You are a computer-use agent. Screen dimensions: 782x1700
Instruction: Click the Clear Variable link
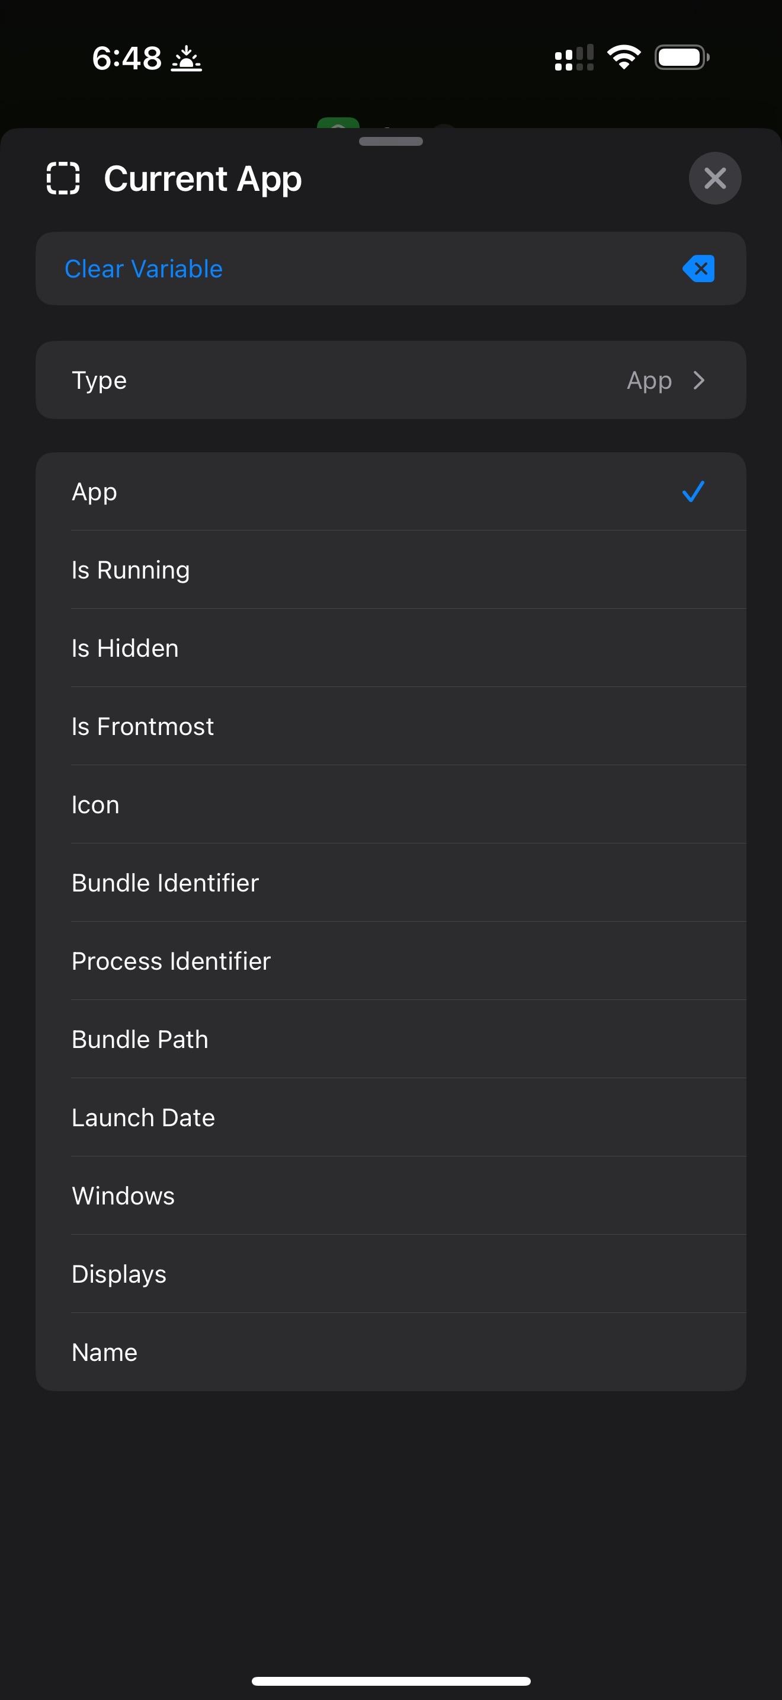[144, 269]
